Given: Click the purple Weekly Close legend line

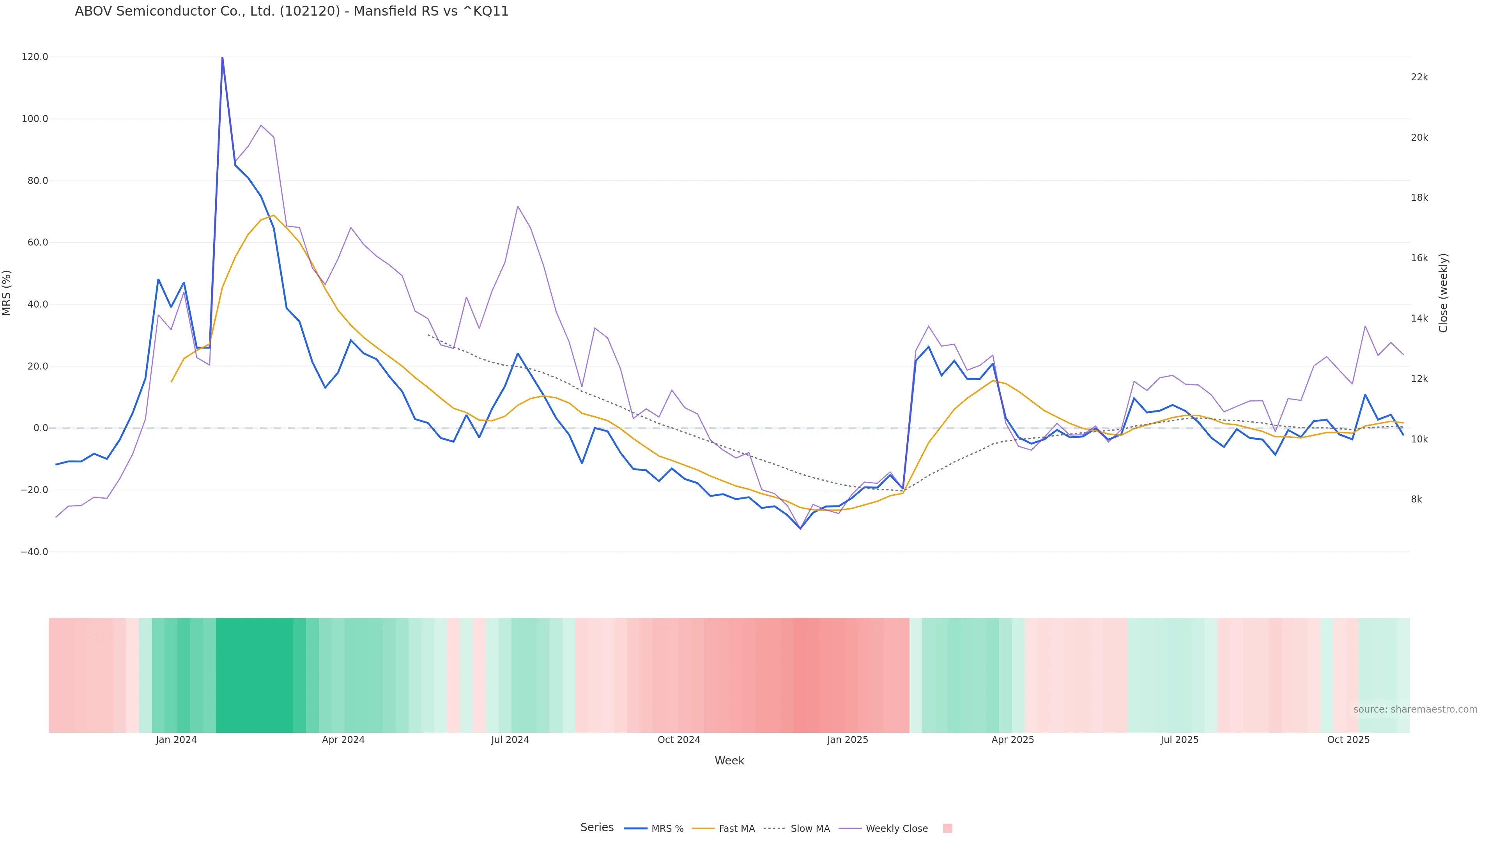Looking at the screenshot, I should 850,829.
